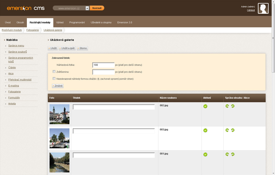Click the Náhledová fotka size field
Viewport: 275px width, 175px height.
click(x=103, y=65)
